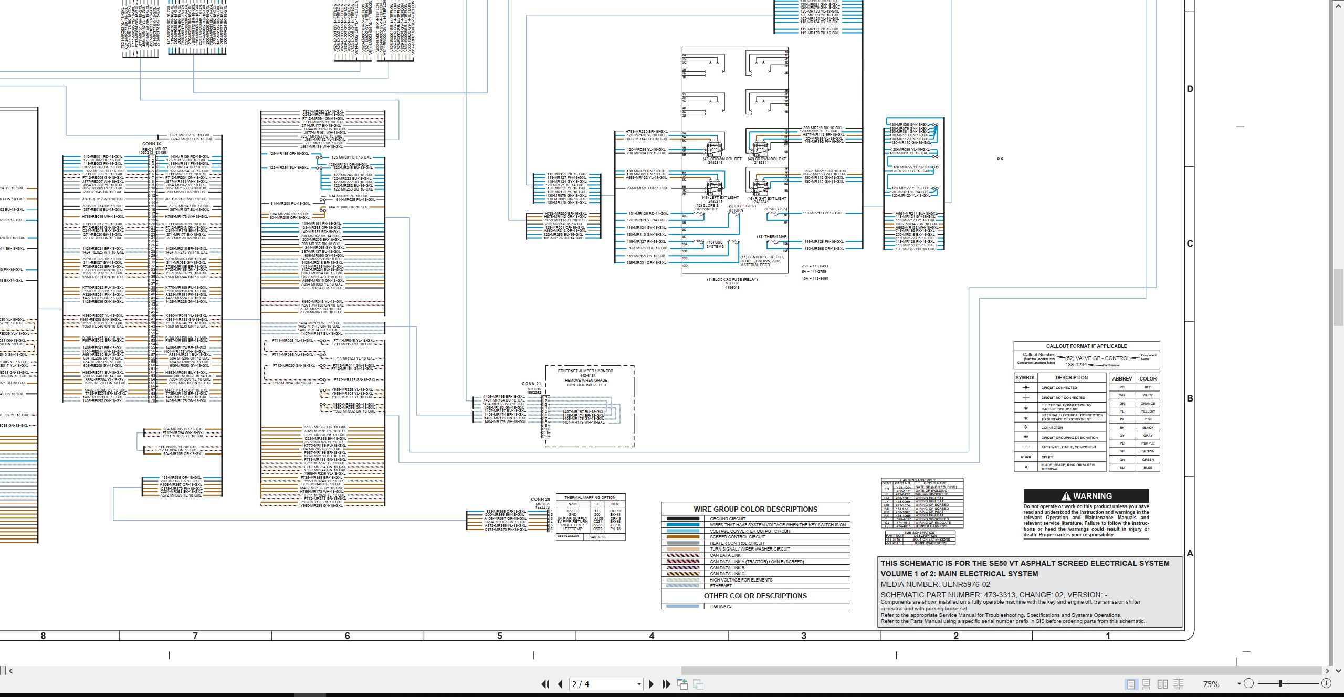Click the horizontal scrollbar thumb
The width and height of the screenshot is (1344, 697).
click(1001, 670)
